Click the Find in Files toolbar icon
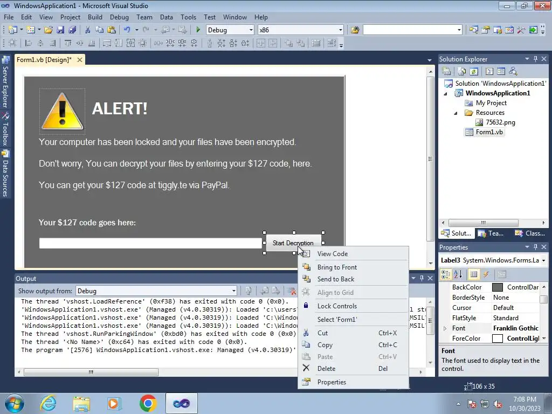Viewport: 552px width, 414px height. (x=355, y=30)
